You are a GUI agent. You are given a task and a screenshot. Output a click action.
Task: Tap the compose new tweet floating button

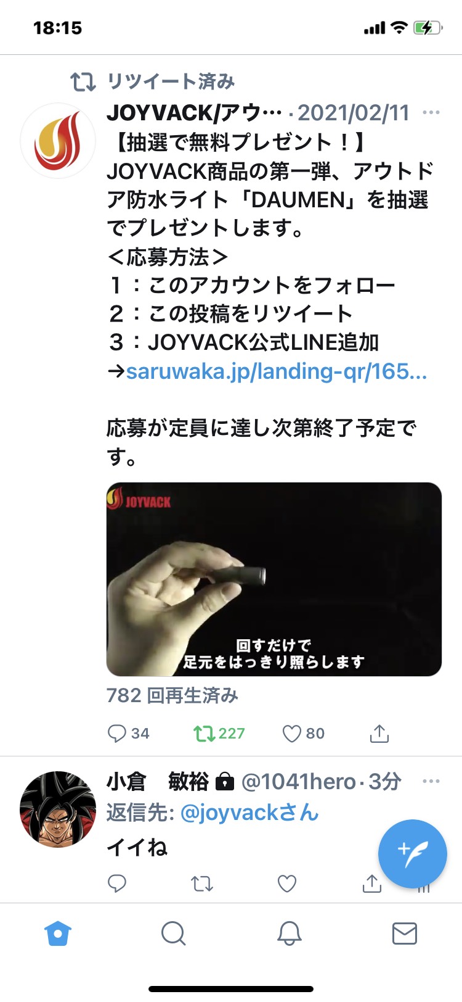coord(412,854)
